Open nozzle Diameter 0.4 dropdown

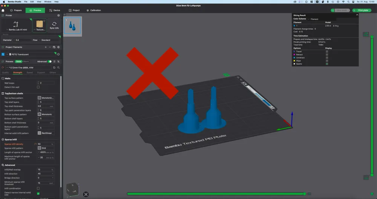(x=22, y=40)
